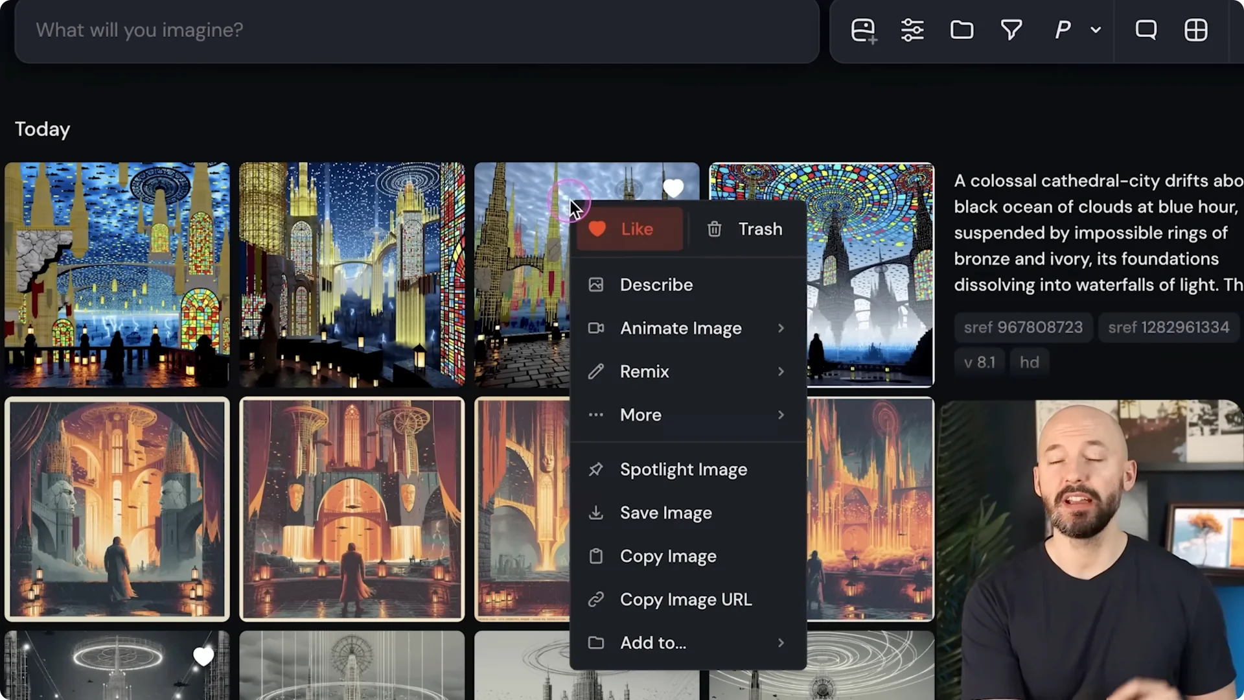This screenshot has height=700, width=1244.
Task: Click the sref 967808723 tag
Action: click(x=1024, y=327)
